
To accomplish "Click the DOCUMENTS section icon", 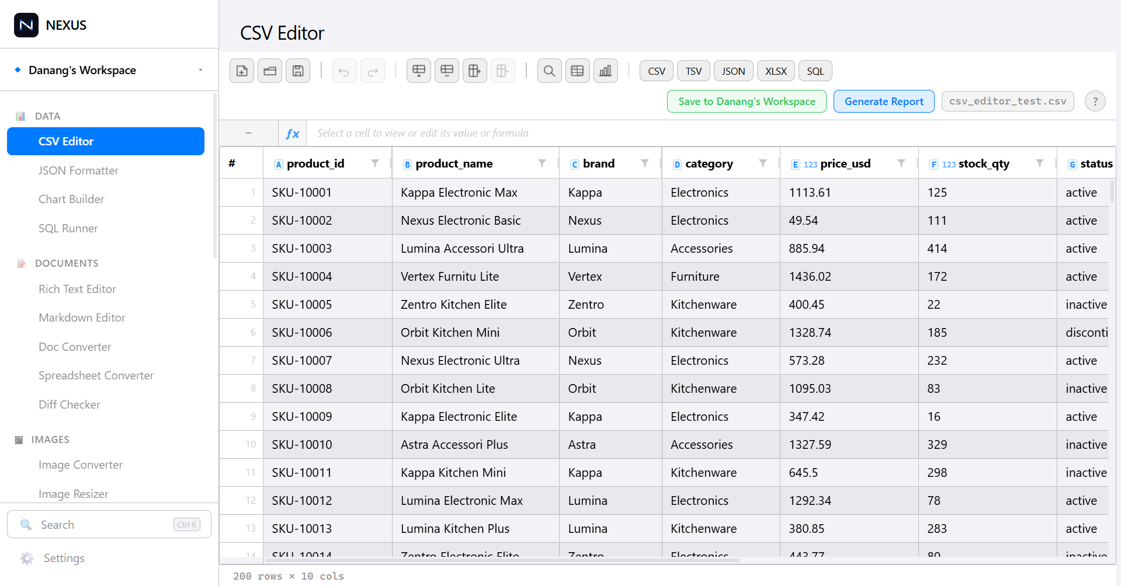I will pyautogui.click(x=21, y=263).
